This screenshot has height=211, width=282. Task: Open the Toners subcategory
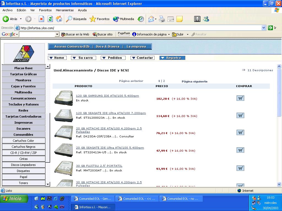(x=24, y=183)
